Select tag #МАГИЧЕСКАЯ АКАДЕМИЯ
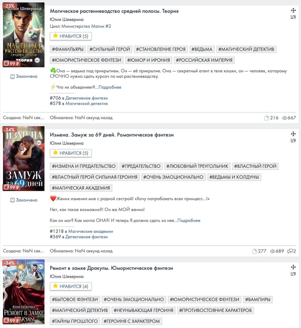The height and width of the screenshot is (328, 301). 81,188
